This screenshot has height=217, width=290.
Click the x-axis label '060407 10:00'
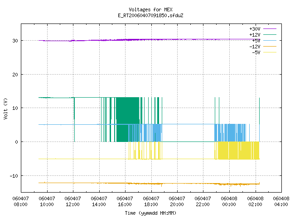pos(47,202)
